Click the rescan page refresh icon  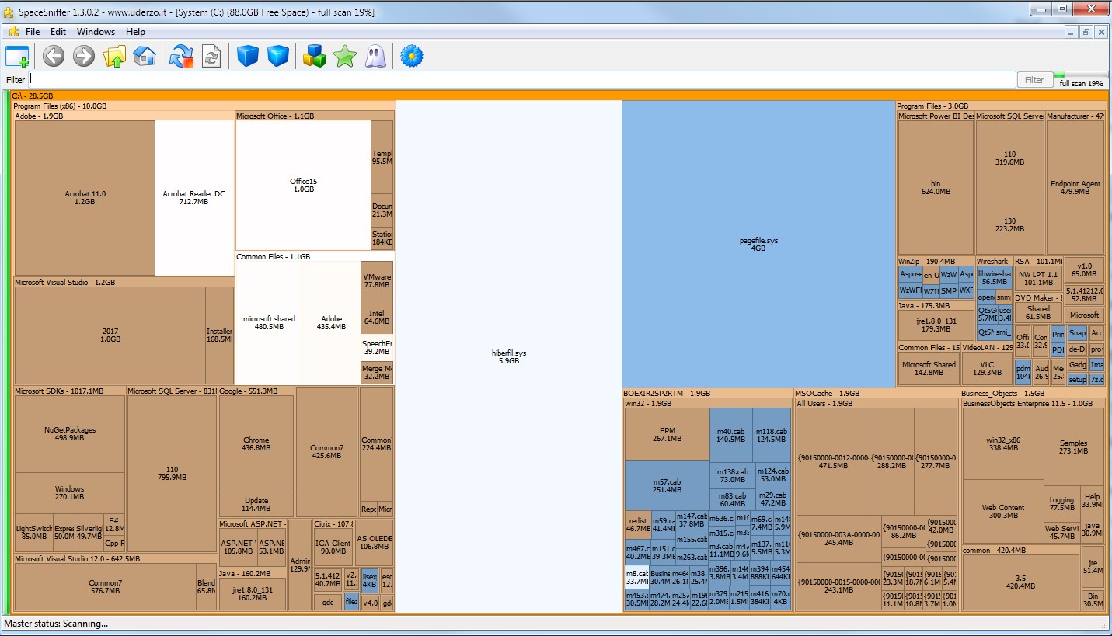coord(211,56)
